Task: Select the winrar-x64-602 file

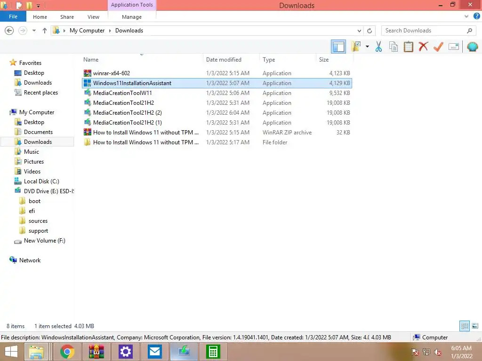Action: coord(217,73)
